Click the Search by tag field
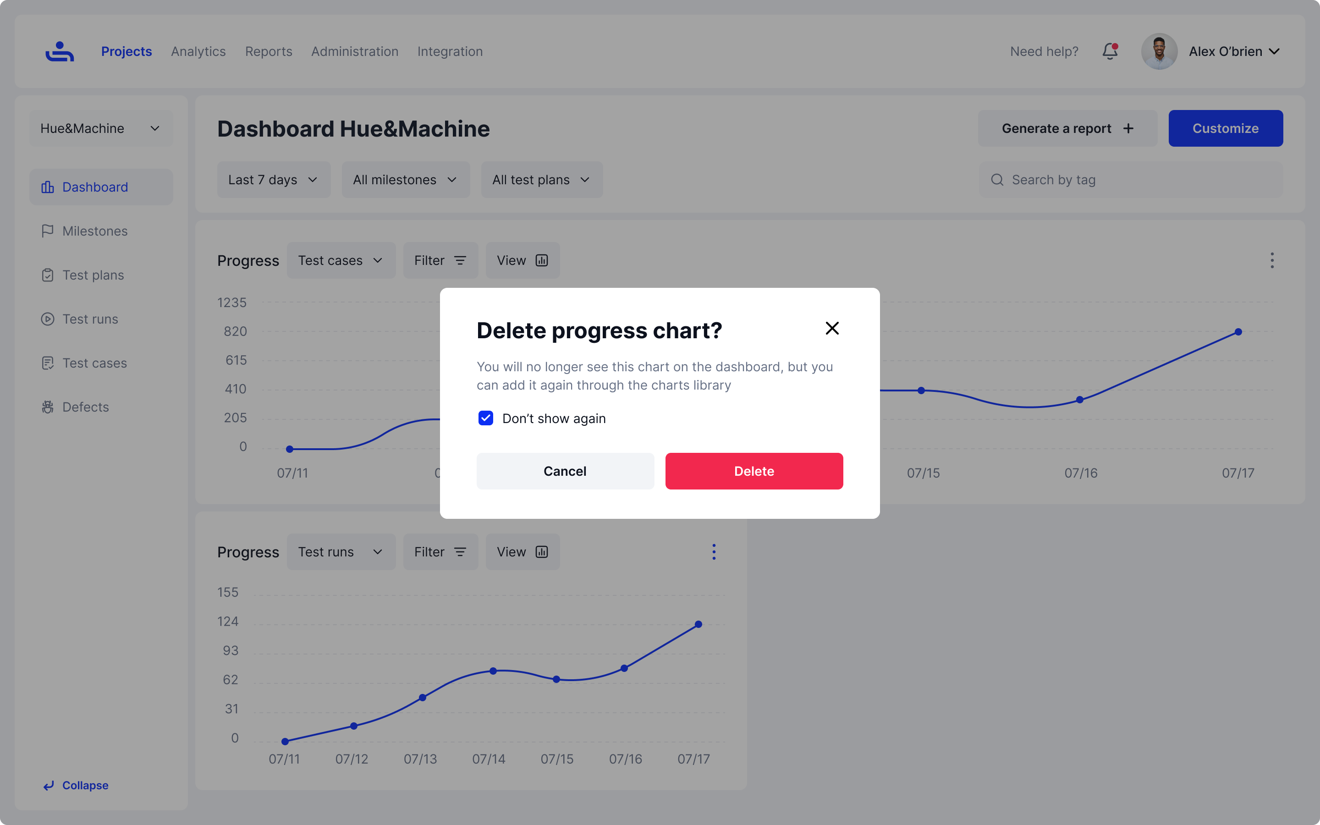 click(x=1131, y=180)
